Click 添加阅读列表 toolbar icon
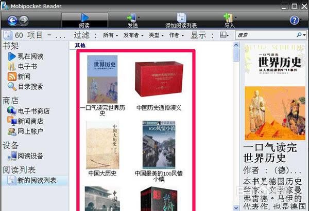Screen dimensions: 309x211 pos(181,17)
